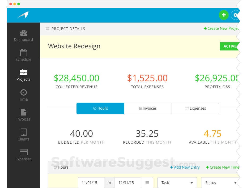247x188 pixels.
Task: Click the Create New Project link
Action: 221,28
